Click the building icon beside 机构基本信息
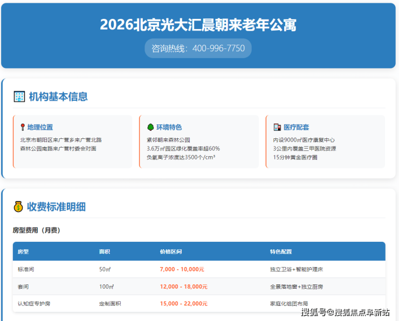399x321 pixels. [19, 97]
